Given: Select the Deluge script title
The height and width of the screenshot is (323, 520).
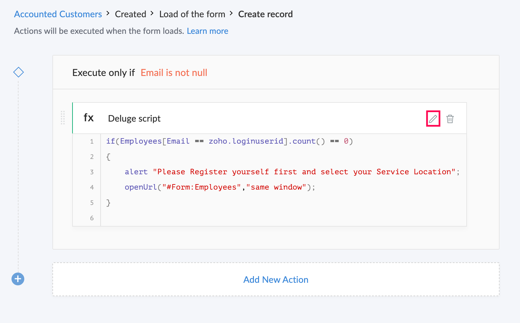Looking at the screenshot, I should 134,118.
